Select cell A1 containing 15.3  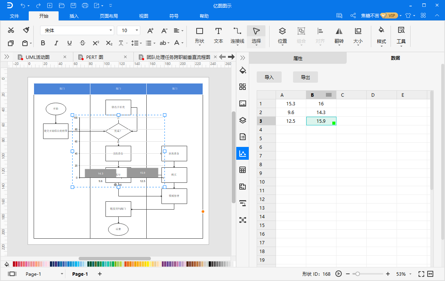291,103
